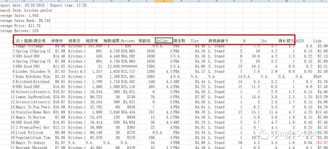Click the $17.43 cell

pyautogui.click(x=320, y=112)
